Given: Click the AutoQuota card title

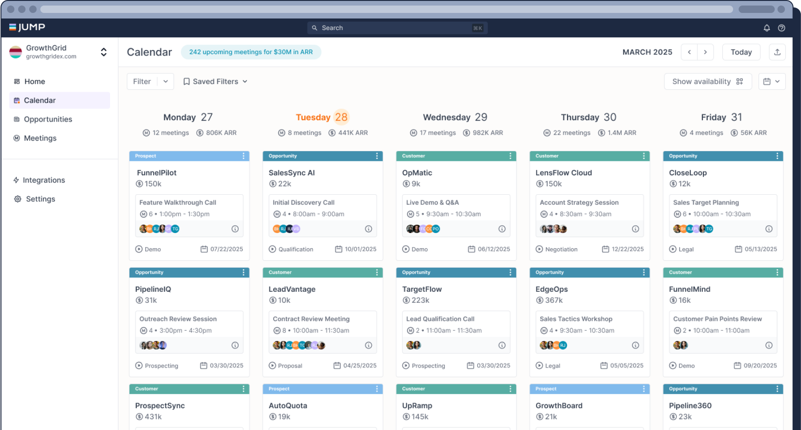Looking at the screenshot, I should pos(288,406).
